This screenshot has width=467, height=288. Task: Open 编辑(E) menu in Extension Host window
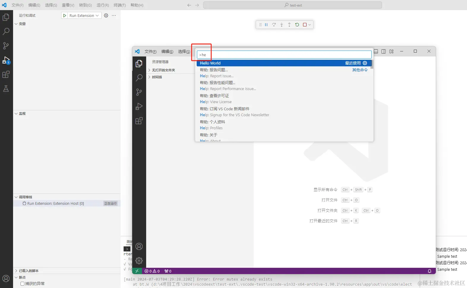[167, 51]
